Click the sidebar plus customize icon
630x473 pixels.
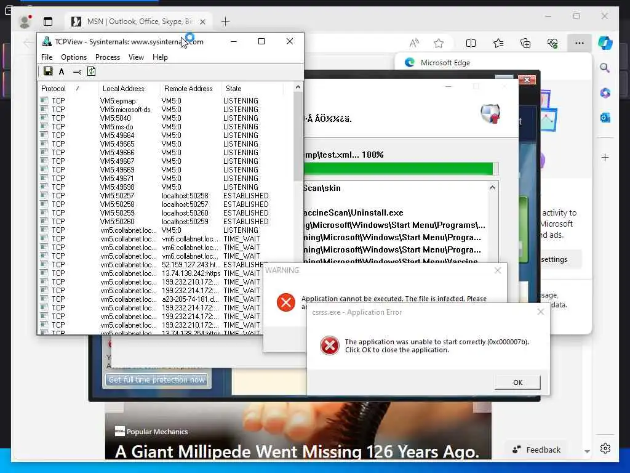click(605, 157)
